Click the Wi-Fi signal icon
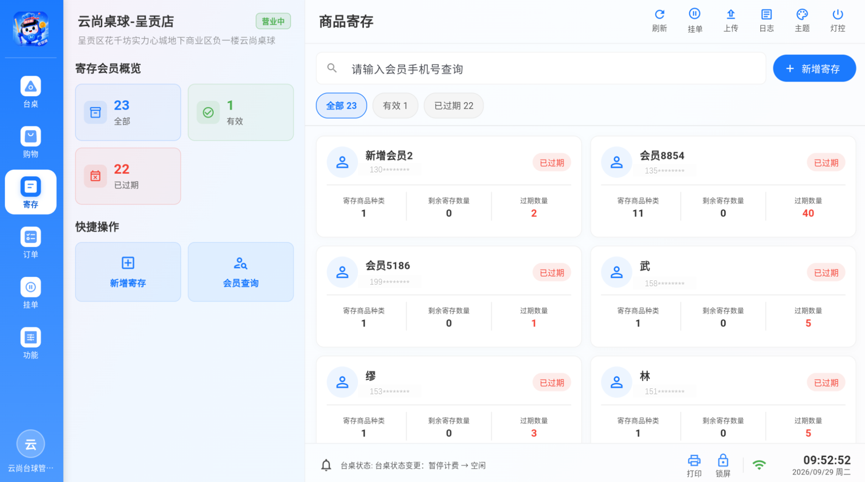The width and height of the screenshot is (865, 482). 759,465
